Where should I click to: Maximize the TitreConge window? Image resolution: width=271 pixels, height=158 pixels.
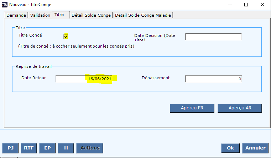pos(246,5)
